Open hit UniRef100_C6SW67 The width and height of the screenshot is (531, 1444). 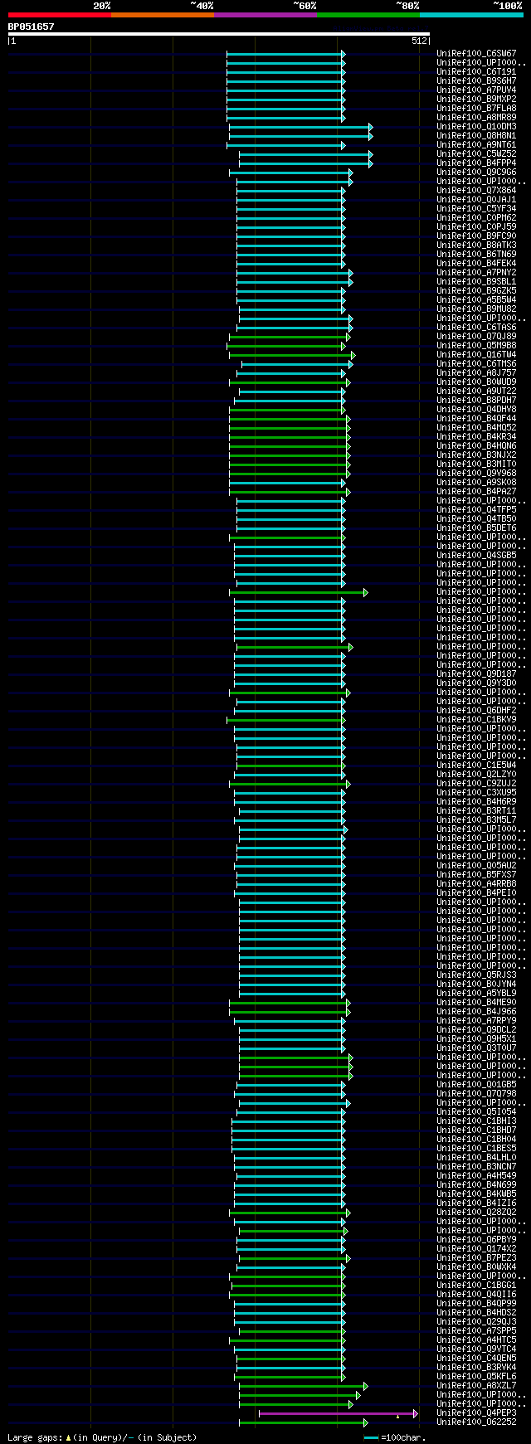[x=476, y=54]
